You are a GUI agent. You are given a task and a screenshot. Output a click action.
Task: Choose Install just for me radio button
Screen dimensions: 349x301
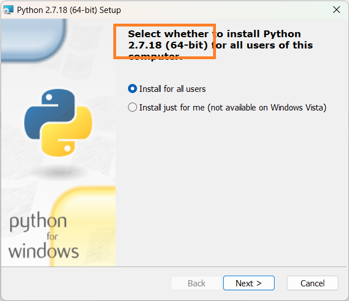132,108
